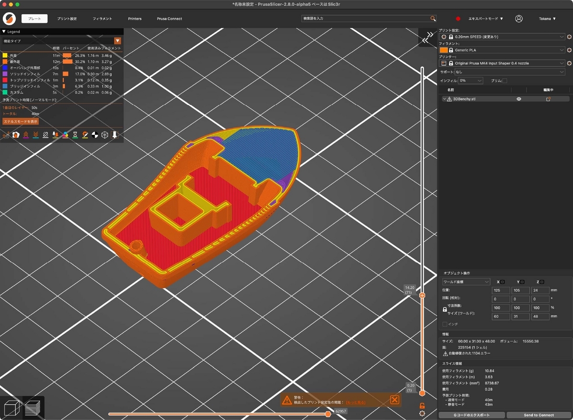Open editing icon for 3DBenchy.stl row
This screenshot has height=420, width=573.
548,99
